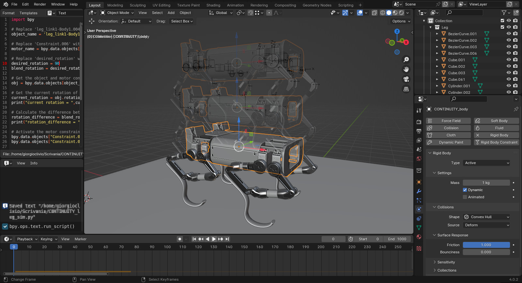Adjust the Friction slider
The height and width of the screenshot is (283, 522).
coord(486,245)
